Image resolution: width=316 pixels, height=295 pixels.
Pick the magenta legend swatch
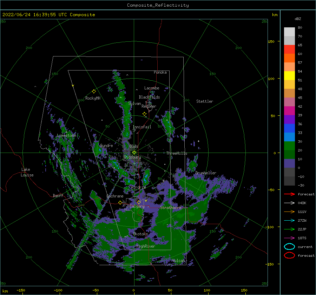point(289,110)
